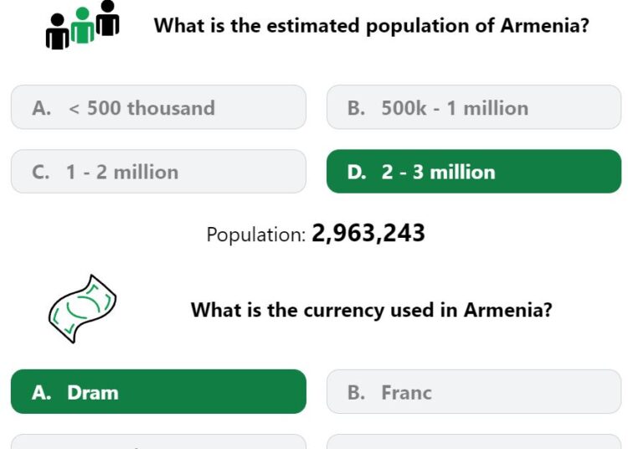The width and height of the screenshot is (628, 449).
Task: Select answer B '500k - 1 million'
Action: [x=474, y=107]
